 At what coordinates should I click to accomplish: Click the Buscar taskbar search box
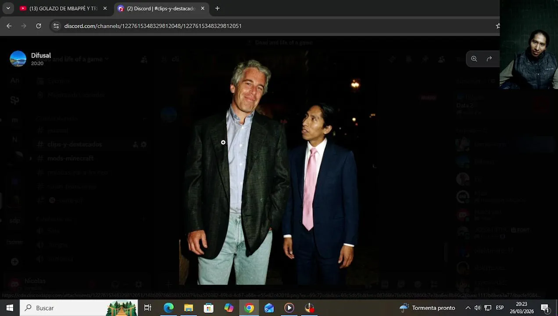click(x=79, y=308)
